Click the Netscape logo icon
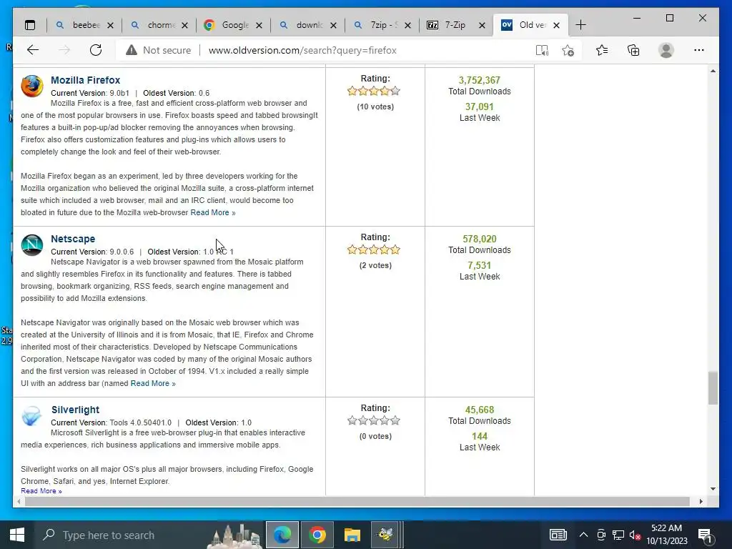Viewport: 732px width, 549px height. [31, 245]
